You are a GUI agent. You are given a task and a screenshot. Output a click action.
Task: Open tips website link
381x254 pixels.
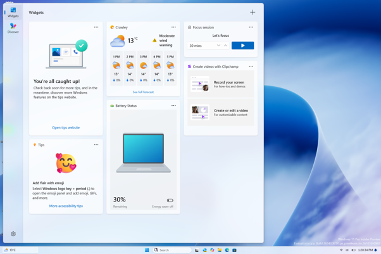pyautogui.click(x=66, y=127)
